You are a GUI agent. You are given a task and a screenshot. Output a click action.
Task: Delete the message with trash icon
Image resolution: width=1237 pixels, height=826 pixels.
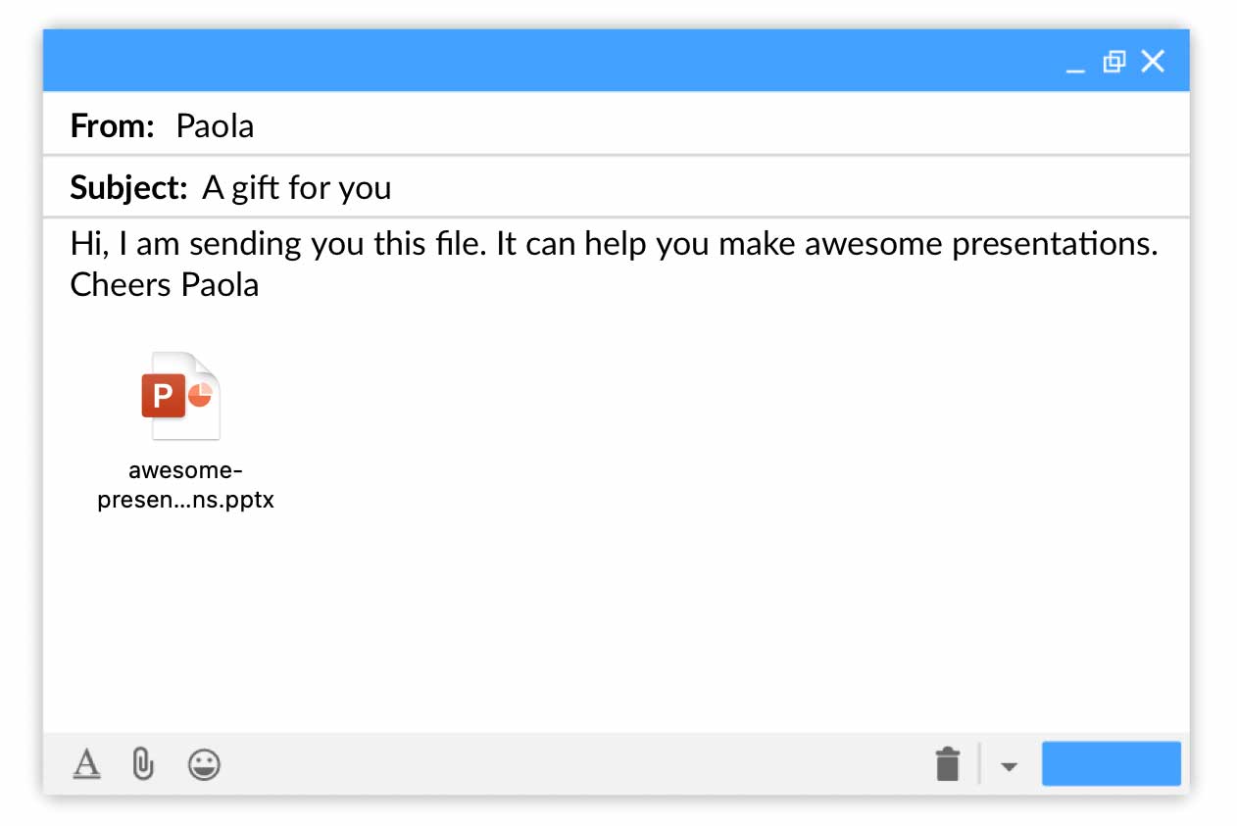coord(948,764)
